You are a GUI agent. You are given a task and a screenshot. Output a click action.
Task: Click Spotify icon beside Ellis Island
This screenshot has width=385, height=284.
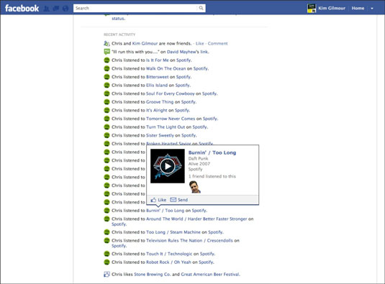[x=107, y=85]
